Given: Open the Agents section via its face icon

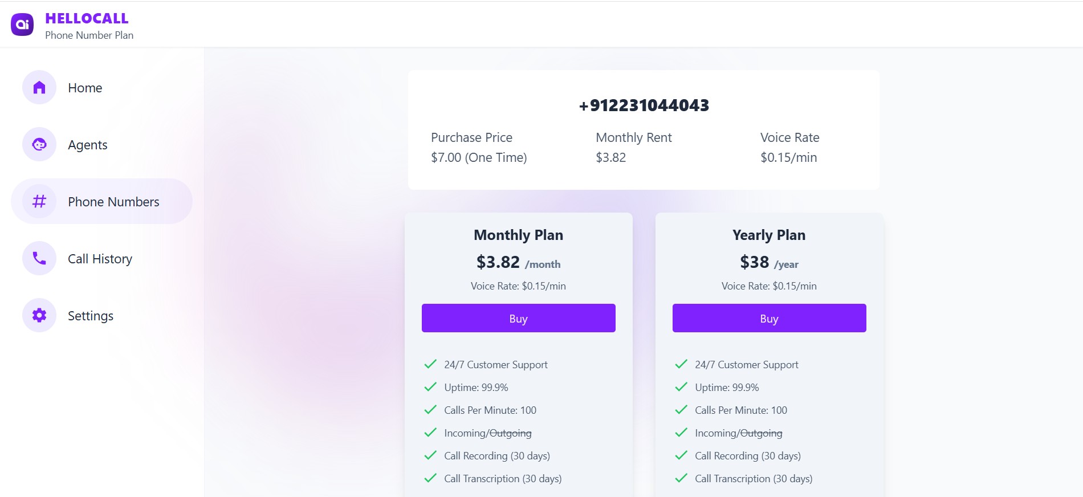Looking at the screenshot, I should point(38,144).
